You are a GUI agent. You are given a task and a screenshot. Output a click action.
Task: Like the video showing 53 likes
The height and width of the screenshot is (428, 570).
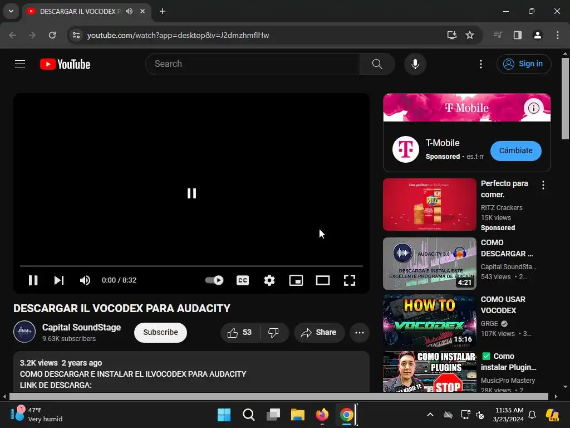pos(240,332)
